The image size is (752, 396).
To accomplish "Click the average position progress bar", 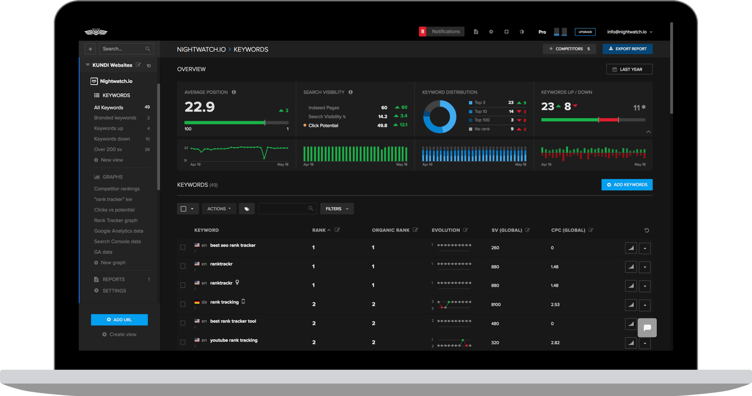I will click(x=236, y=122).
